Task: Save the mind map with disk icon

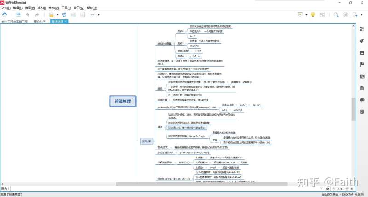Action: point(18,15)
